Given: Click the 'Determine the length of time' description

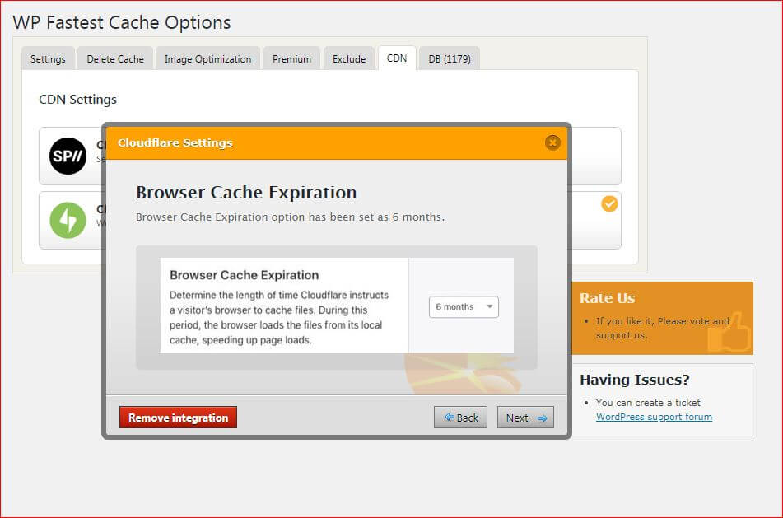Looking at the screenshot, I should [279, 317].
